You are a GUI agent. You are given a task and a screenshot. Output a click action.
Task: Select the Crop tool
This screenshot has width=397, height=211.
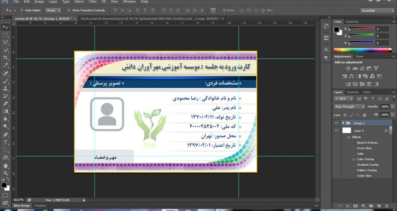(5, 58)
